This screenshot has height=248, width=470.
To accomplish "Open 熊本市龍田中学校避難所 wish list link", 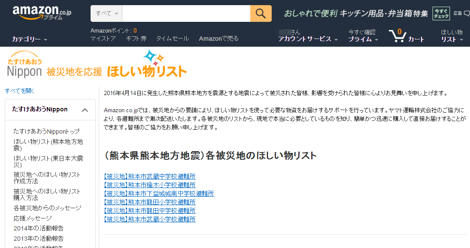I will coord(149,211).
